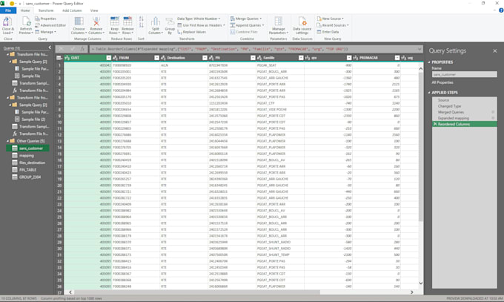The width and height of the screenshot is (504, 302).
Task: Collapse the Queries pane
Action: (x=50, y=47)
